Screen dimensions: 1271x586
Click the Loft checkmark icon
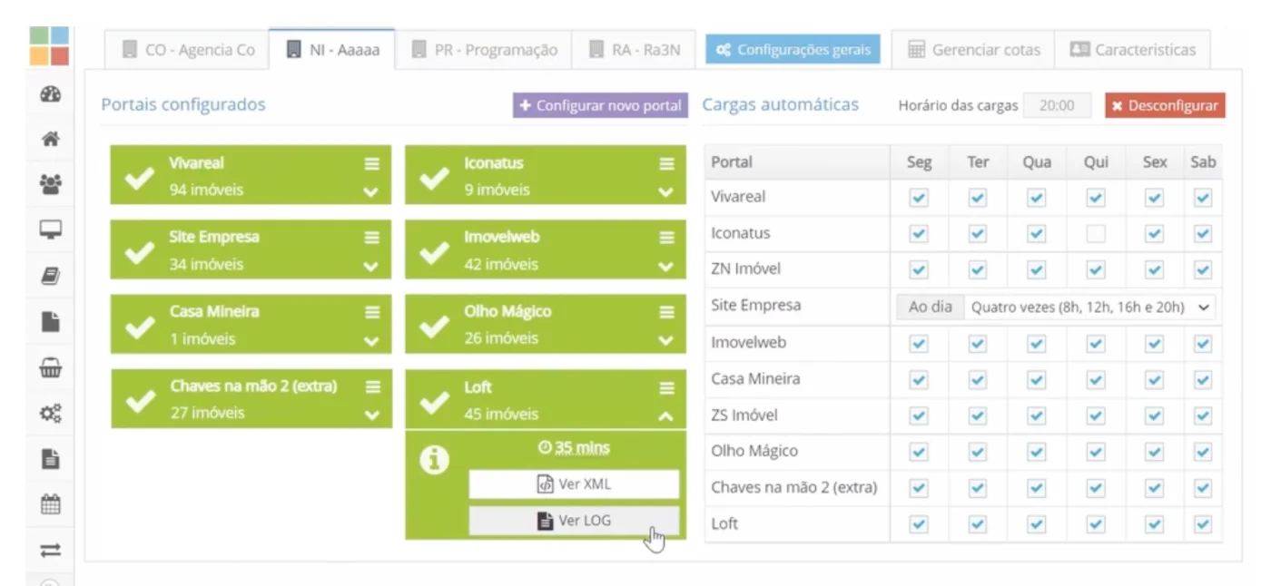[x=435, y=401]
